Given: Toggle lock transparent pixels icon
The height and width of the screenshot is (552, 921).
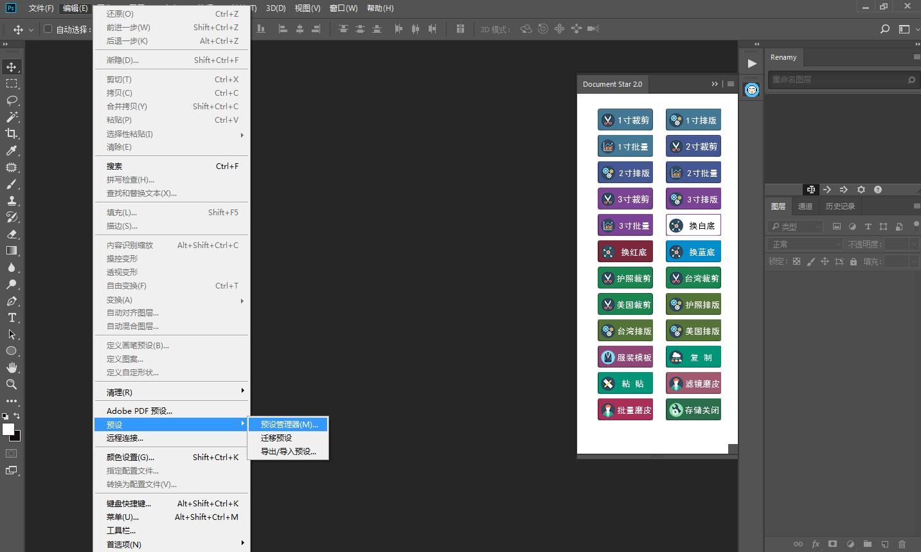Looking at the screenshot, I should click(x=797, y=262).
